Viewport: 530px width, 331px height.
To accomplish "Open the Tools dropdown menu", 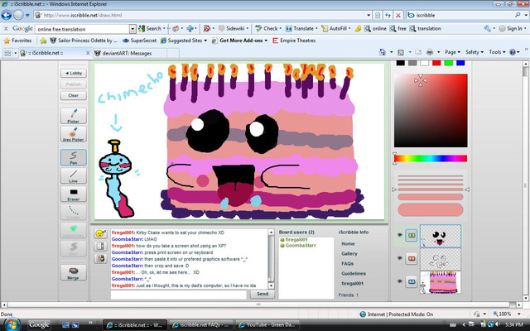I will tap(497, 51).
